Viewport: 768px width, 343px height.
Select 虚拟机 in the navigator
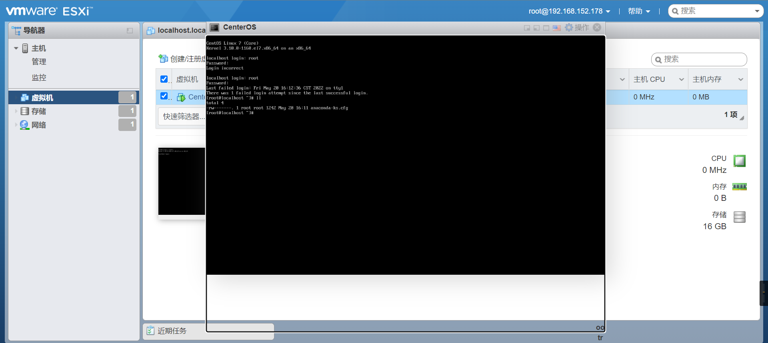(42, 98)
